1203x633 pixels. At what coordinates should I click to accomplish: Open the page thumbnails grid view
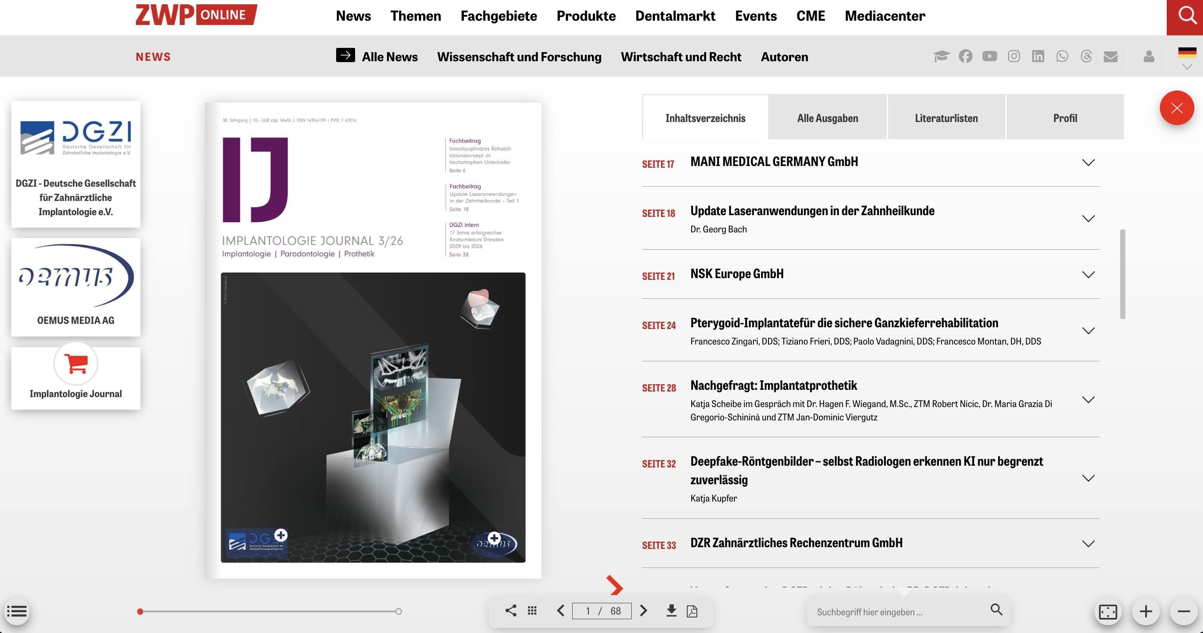tap(532, 611)
